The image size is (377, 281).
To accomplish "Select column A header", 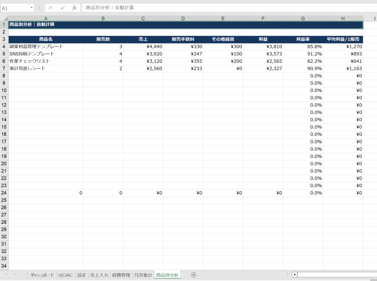I will click(x=46, y=18).
